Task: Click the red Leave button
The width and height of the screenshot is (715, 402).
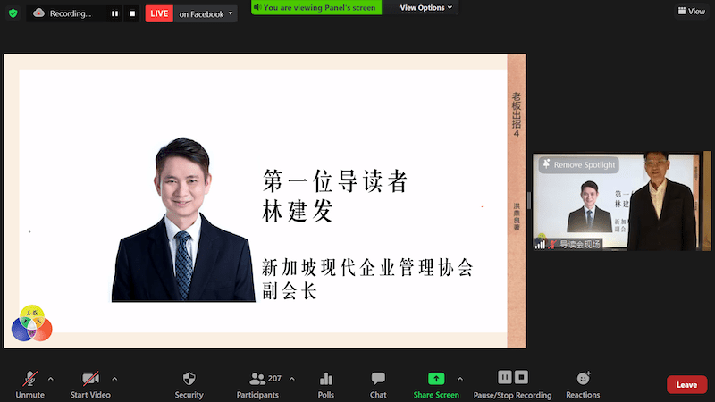Action: [686, 384]
